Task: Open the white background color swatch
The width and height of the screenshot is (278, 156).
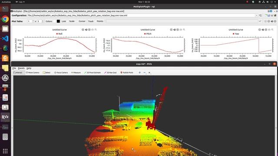Action: pyautogui.click(x=54, y=21)
